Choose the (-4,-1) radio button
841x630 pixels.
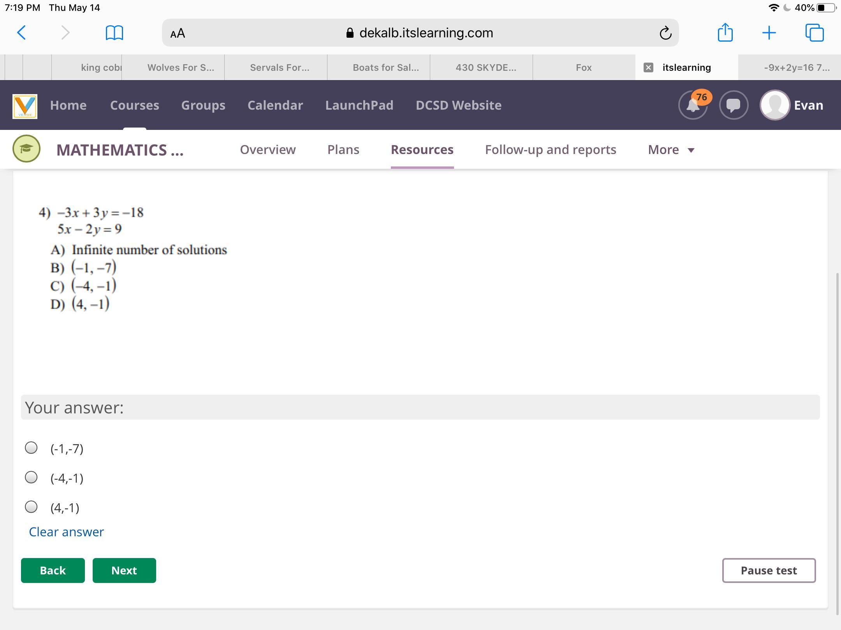[x=31, y=478]
